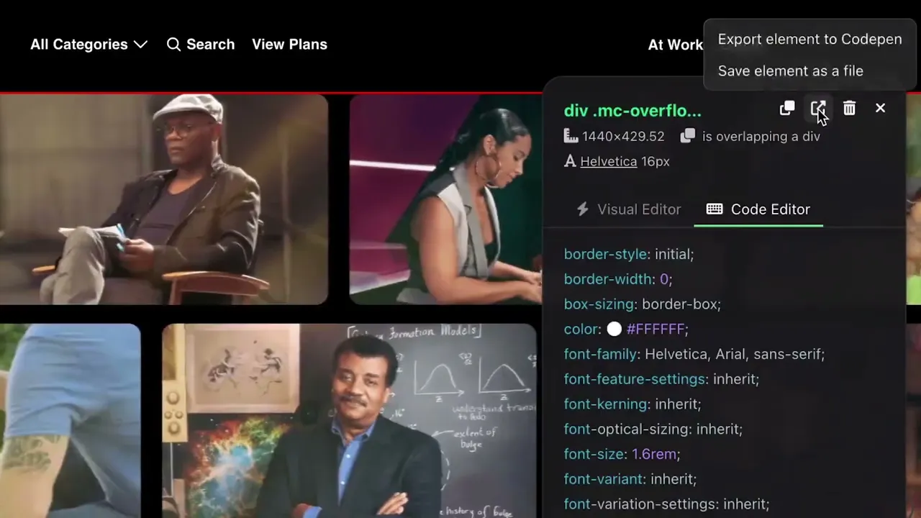
Task: Click the font-variation-settings: inherit line
Action: click(x=666, y=504)
